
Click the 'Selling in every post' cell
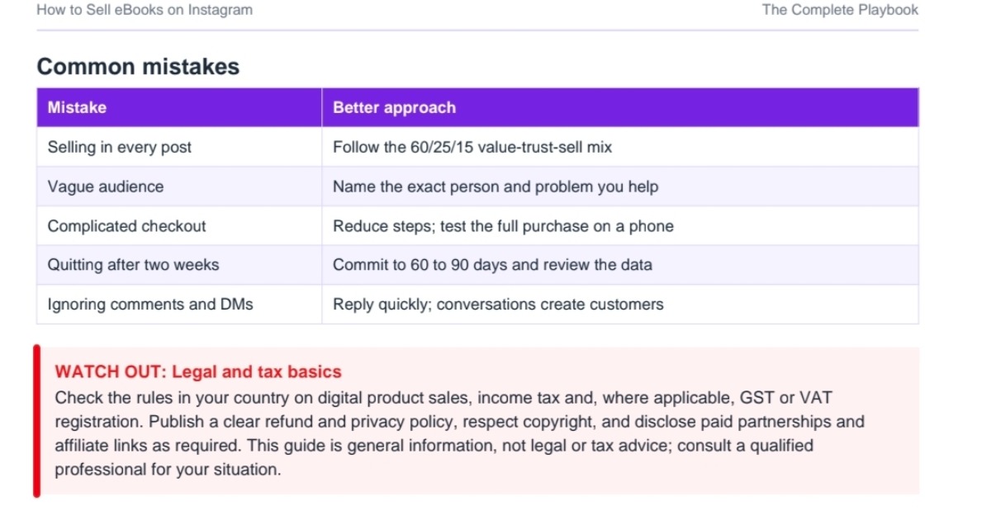coord(179,147)
